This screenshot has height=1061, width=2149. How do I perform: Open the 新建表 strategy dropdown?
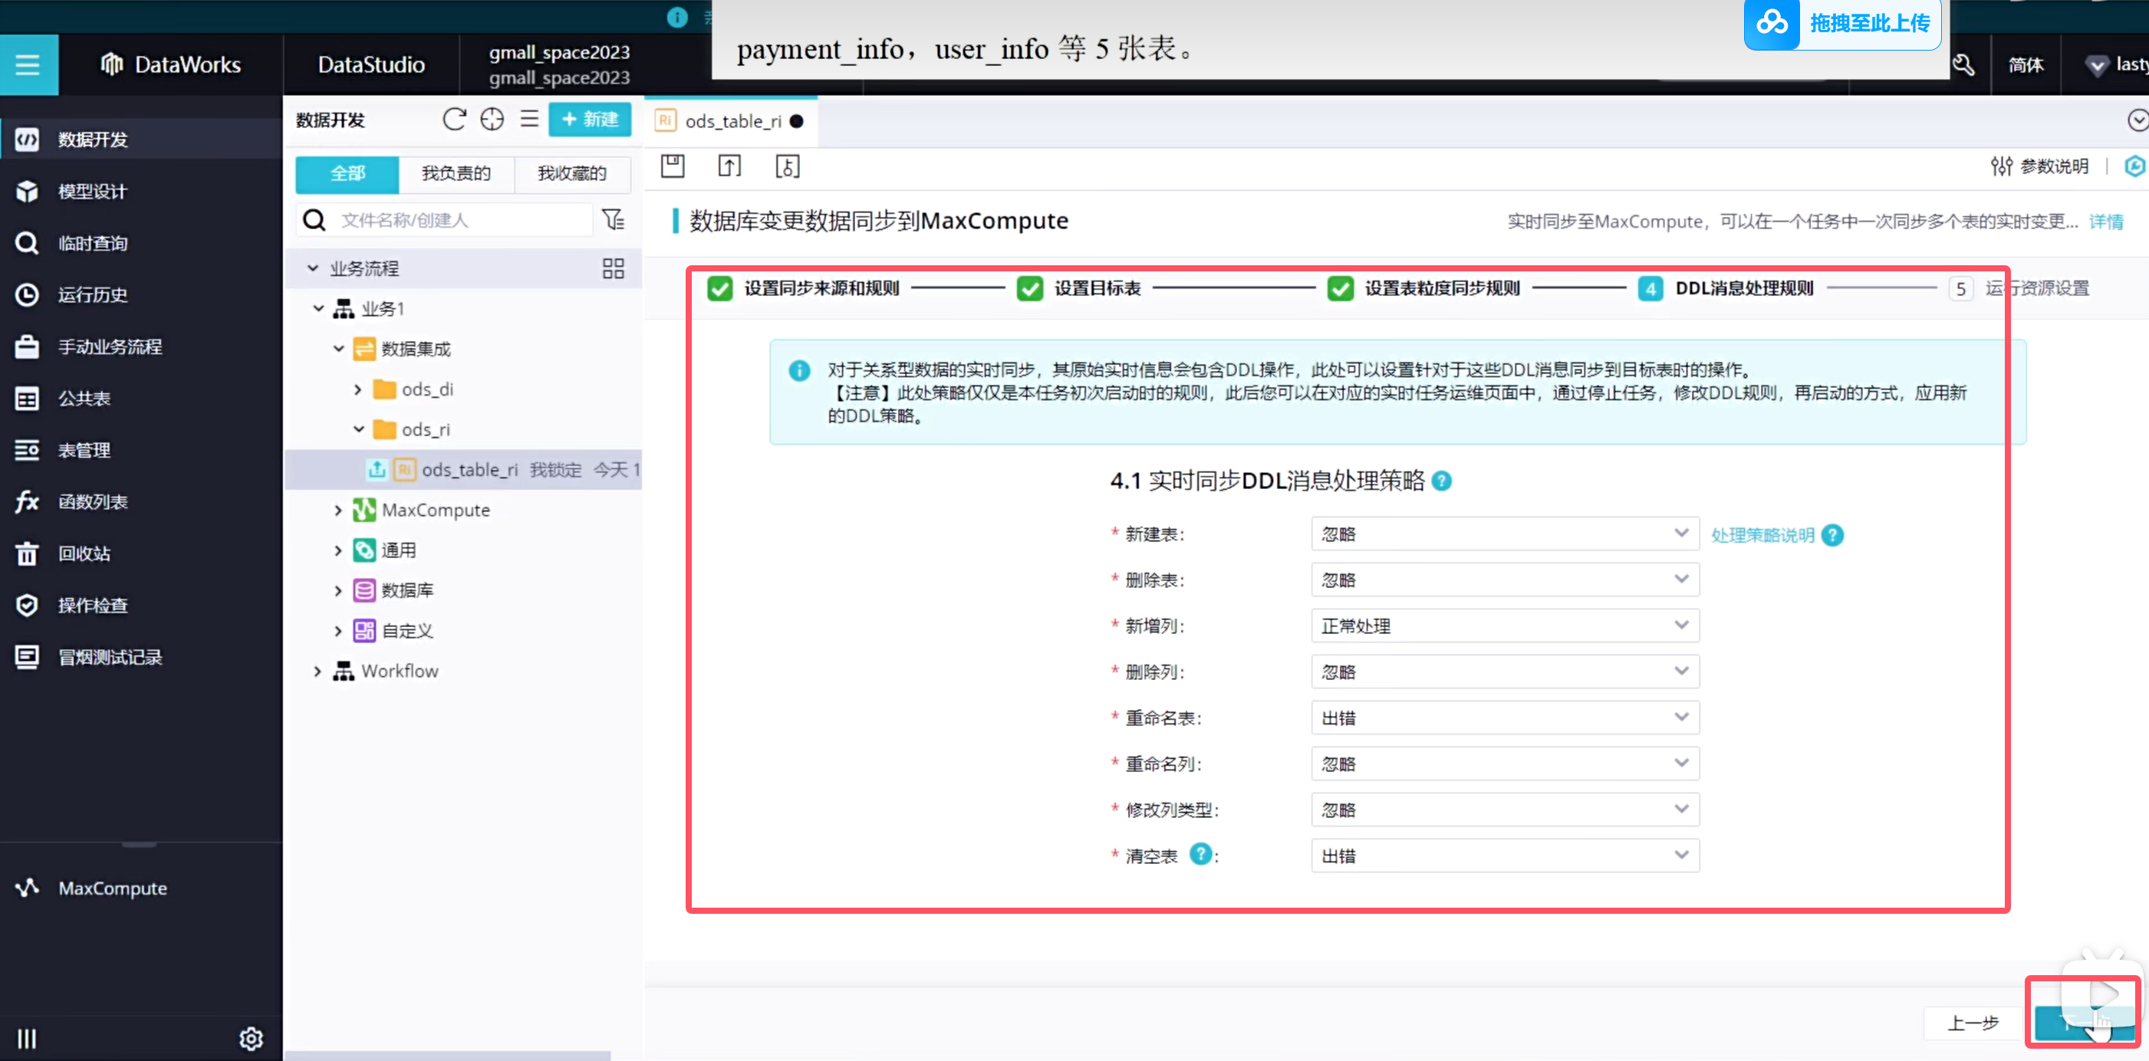click(1504, 534)
